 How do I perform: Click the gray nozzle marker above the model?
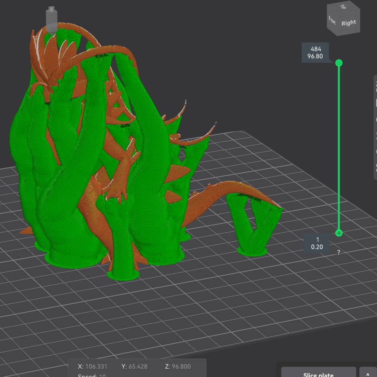[x=52, y=20]
